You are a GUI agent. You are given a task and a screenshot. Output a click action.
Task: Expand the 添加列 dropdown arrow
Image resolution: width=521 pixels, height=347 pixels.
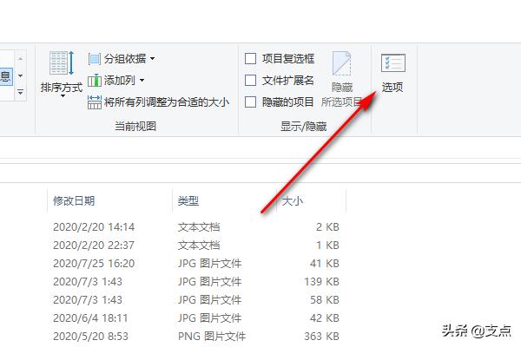[142, 81]
